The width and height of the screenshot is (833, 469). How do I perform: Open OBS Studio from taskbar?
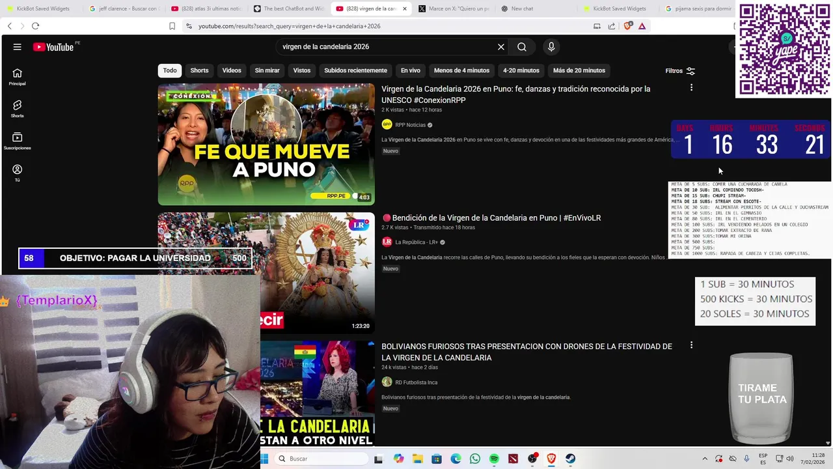click(x=532, y=459)
